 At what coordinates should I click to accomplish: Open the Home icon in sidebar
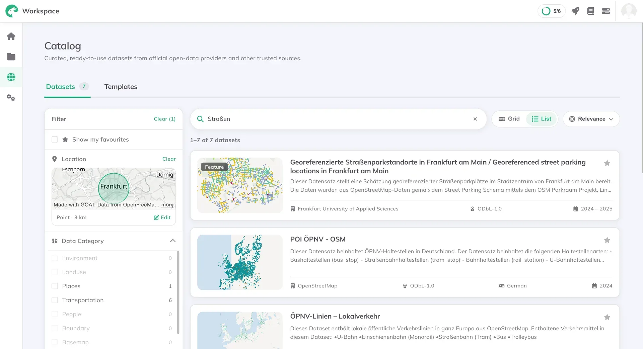pyautogui.click(x=11, y=36)
